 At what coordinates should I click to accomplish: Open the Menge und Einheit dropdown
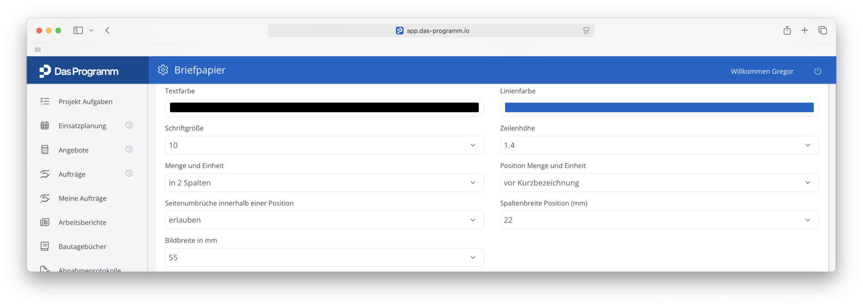(324, 182)
